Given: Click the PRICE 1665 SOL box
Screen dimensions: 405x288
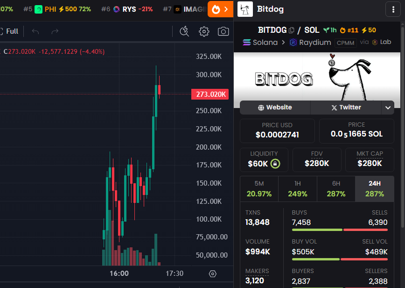Looking at the screenshot, I should tap(356, 130).
